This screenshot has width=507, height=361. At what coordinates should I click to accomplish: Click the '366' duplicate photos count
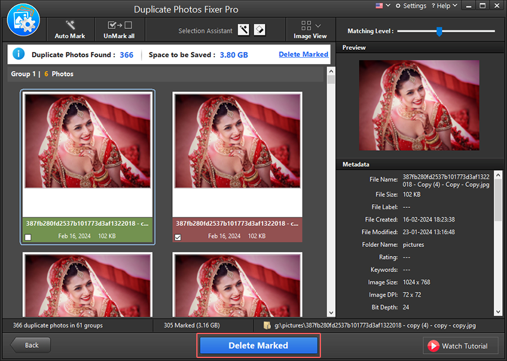(126, 55)
